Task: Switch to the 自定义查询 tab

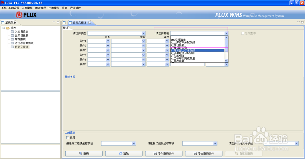Action: [80, 23]
